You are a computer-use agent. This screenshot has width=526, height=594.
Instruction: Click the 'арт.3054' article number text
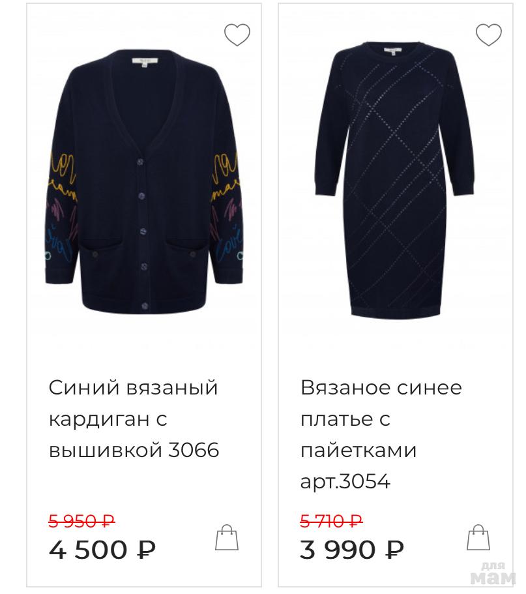345,482
